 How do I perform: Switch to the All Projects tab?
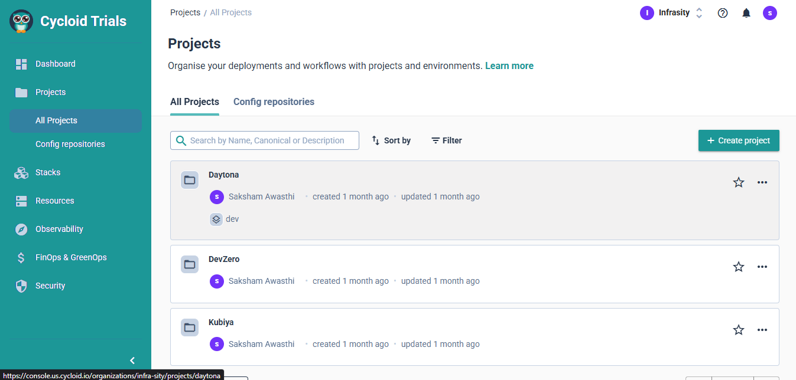[x=194, y=102]
